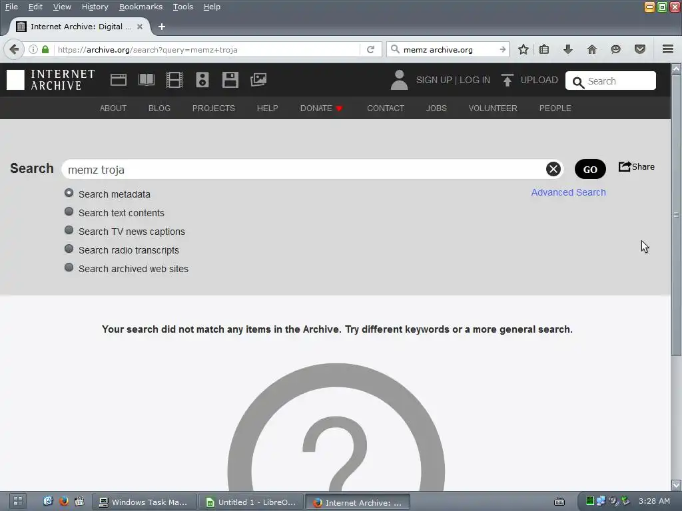Open the DONATE navigation link

(321, 108)
